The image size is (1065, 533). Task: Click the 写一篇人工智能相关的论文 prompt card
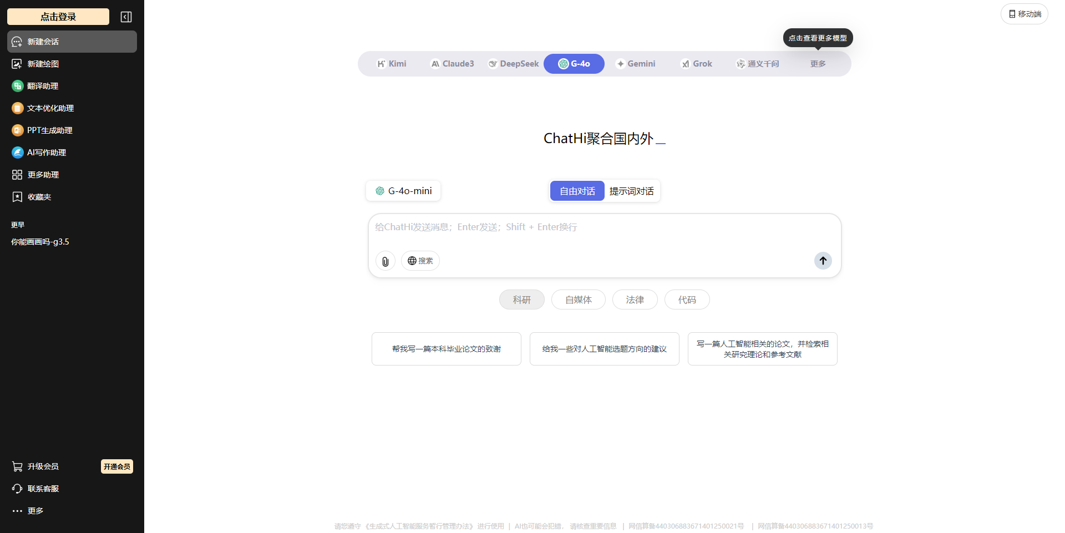tap(763, 349)
